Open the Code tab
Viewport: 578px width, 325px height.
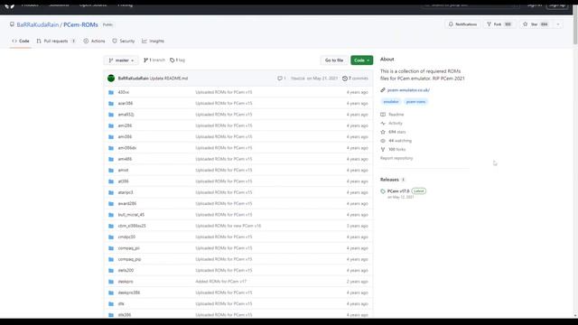[x=21, y=41]
